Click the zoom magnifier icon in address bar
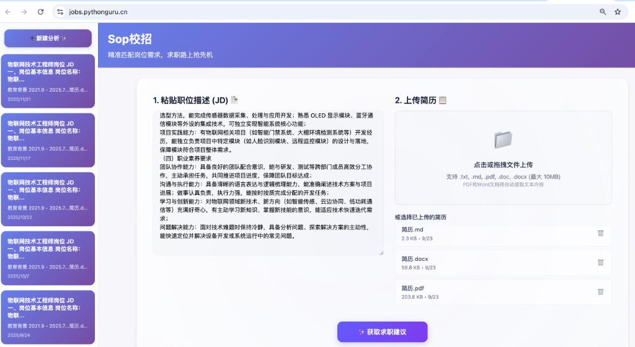This screenshot has width=635, height=347. pyautogui.click(x=603, y=12)
